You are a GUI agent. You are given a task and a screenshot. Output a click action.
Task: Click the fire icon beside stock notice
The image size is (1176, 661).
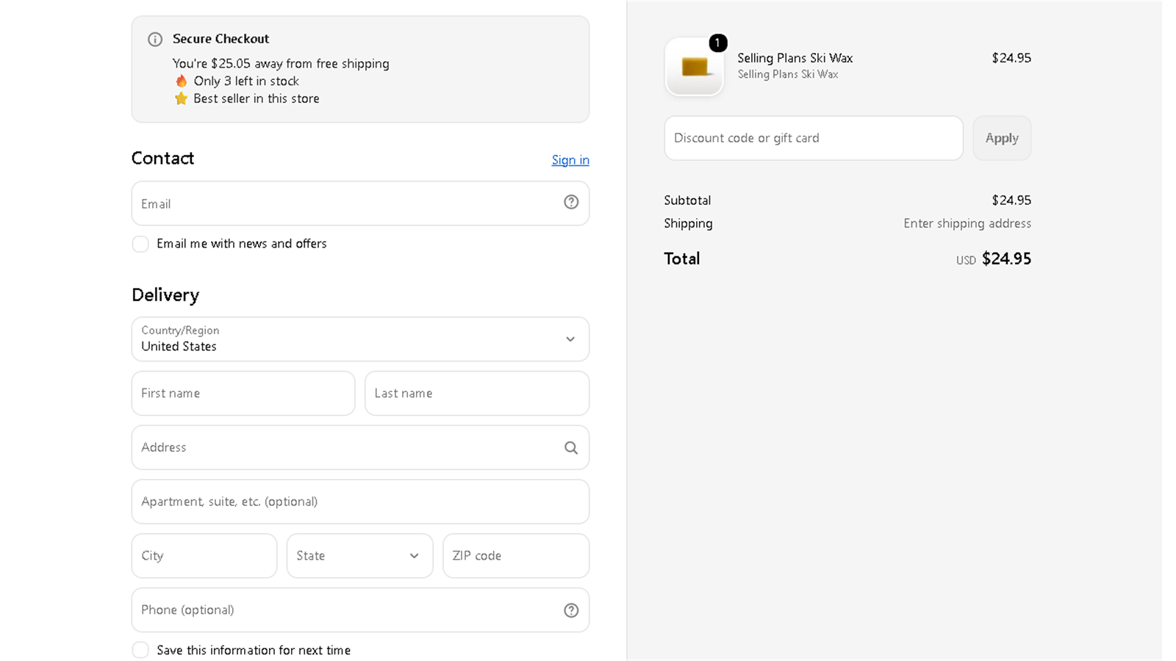[x=181, y=81]
